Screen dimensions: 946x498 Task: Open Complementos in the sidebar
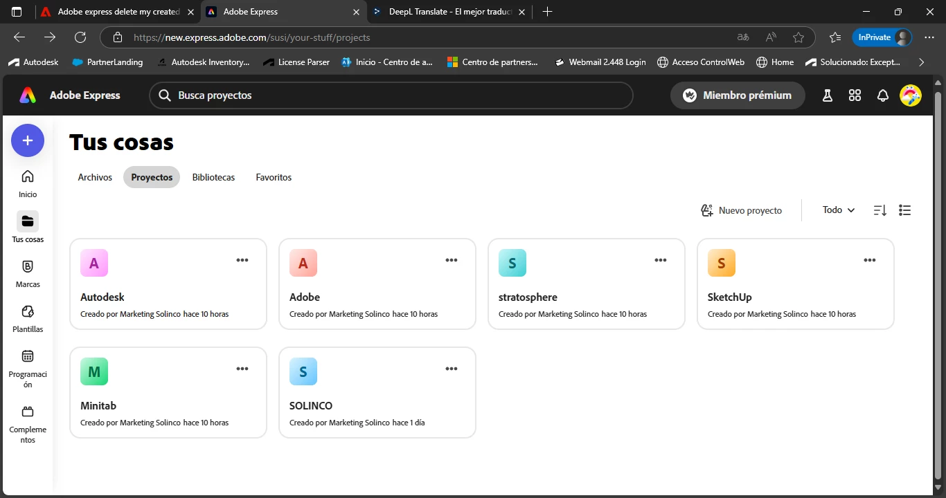pyautogui.click(x=28, y=423)
